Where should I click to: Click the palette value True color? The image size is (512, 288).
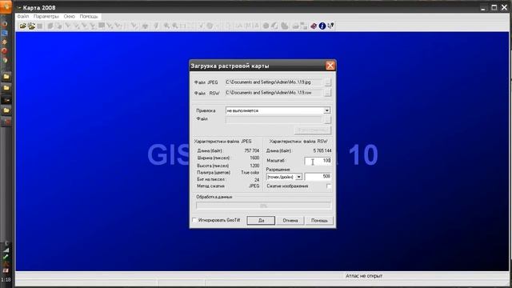point(250,173)
